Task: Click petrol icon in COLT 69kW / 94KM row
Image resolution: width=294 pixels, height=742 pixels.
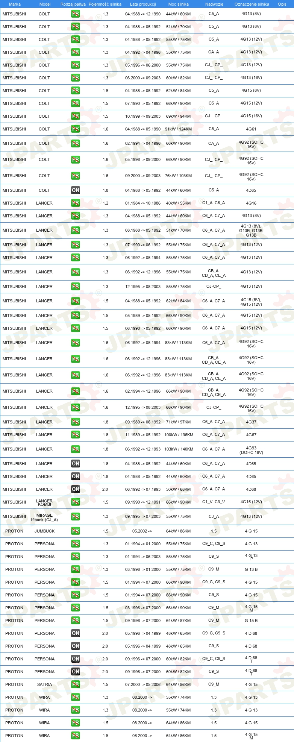Action: coord(76,116)
